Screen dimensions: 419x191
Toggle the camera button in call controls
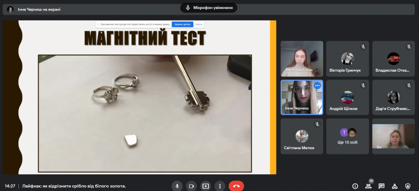tap(191, 186)
